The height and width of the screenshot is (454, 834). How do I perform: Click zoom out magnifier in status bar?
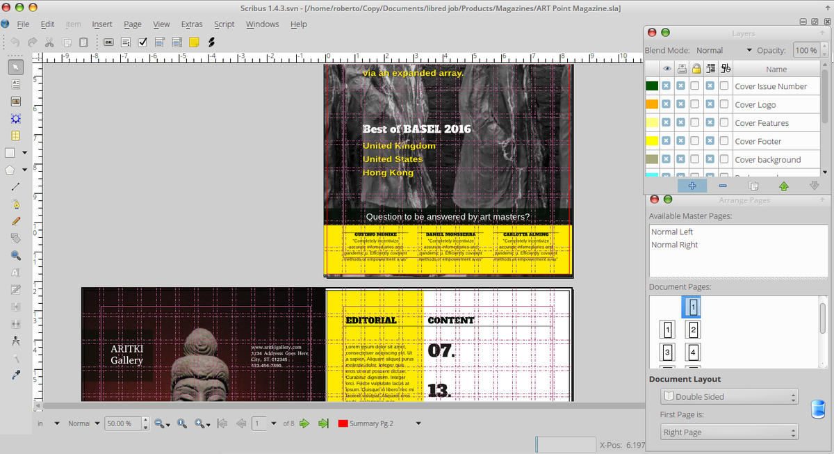coord(159,423)
